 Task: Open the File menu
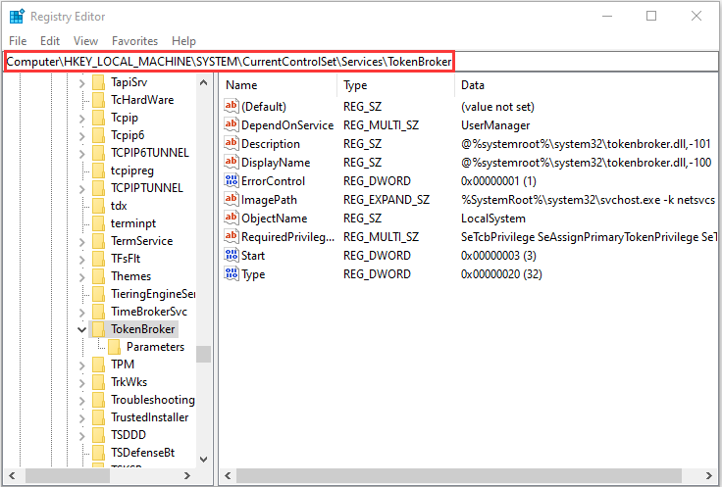pos(18,41)
